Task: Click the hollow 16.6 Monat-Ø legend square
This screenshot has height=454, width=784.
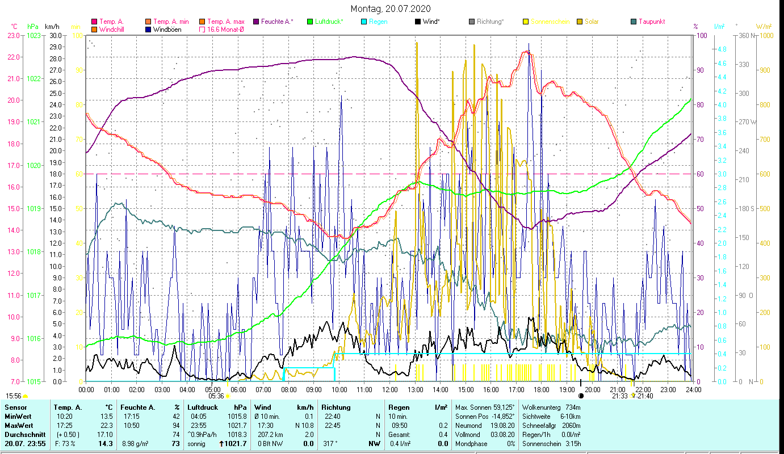Action: [x=202, y=29]
